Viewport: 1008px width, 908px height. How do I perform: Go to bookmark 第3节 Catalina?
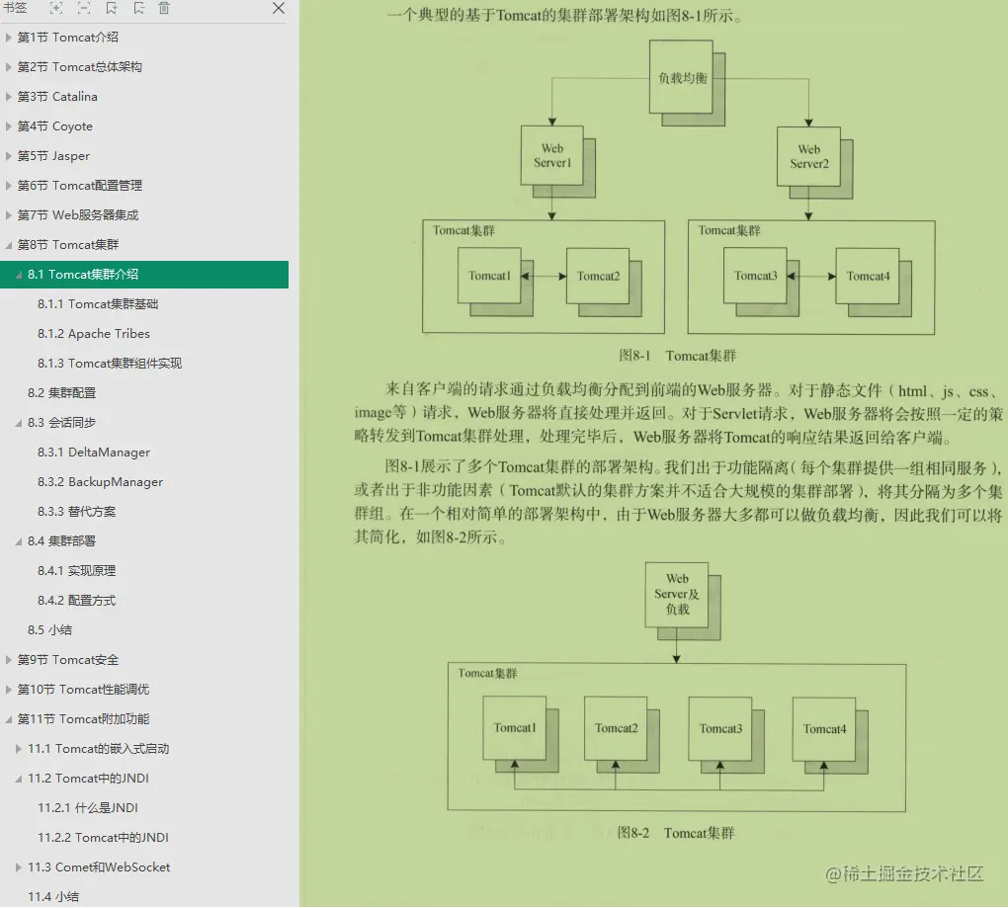tap(57, 97)
